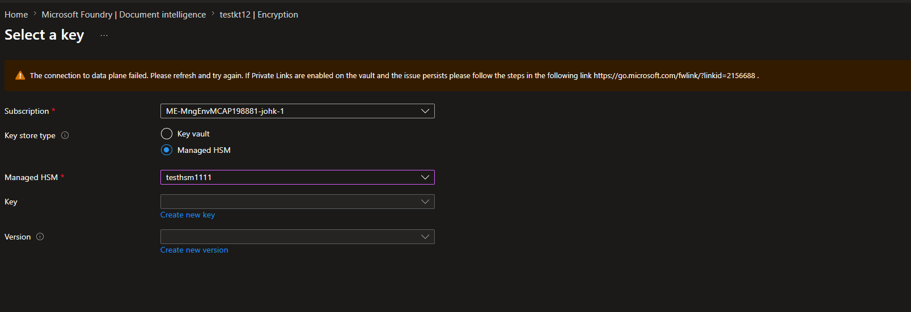The width and height of the screenshot is (911, 312).
Task: Open the testkt12 | Encryption breadcrumb
Action: pyautogui.click(x=259, y=15)
